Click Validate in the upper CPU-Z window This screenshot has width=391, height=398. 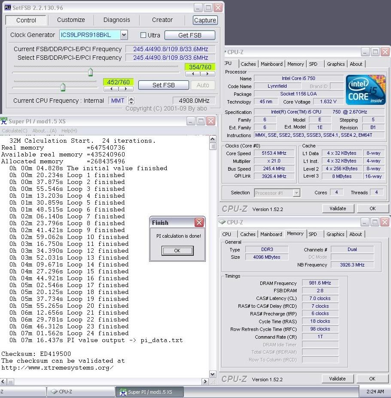(338, 208)
